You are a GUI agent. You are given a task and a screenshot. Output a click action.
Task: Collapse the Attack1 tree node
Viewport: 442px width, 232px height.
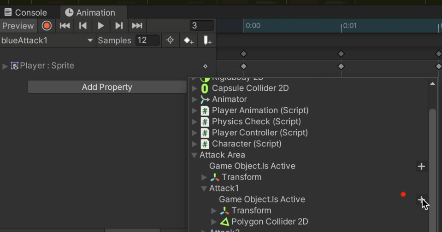204,189
